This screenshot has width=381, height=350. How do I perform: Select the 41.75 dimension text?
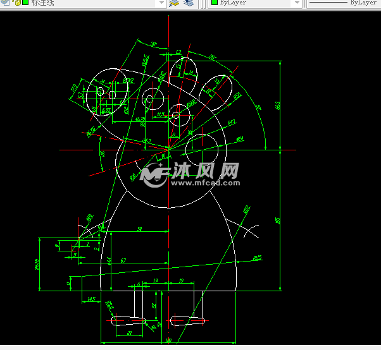click(x=141, y=119)
